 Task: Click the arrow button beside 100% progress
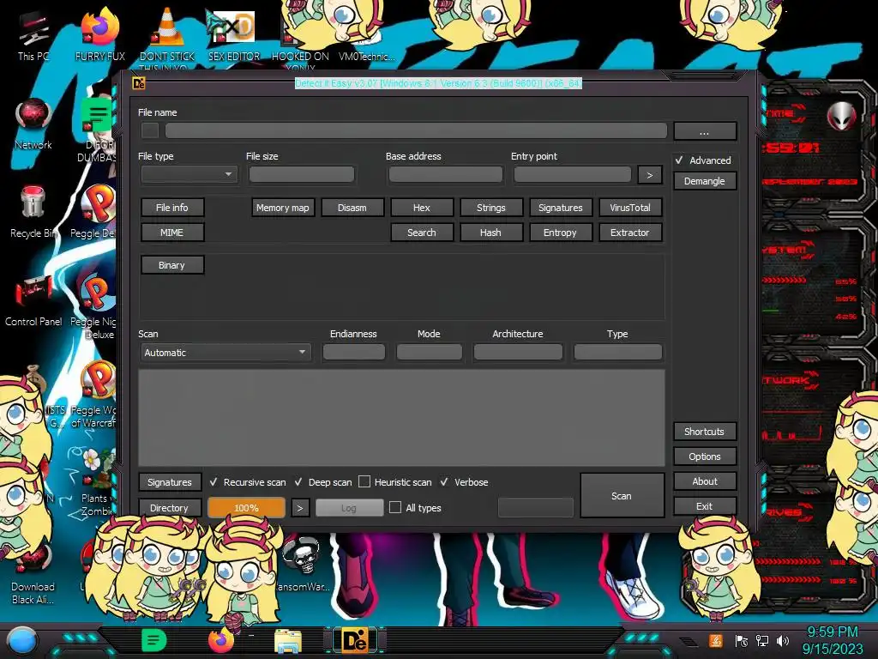point(300,508)
